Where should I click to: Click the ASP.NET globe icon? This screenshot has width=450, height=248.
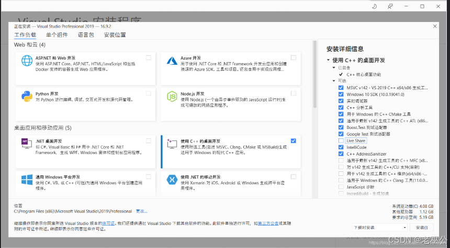coord(27,61)
